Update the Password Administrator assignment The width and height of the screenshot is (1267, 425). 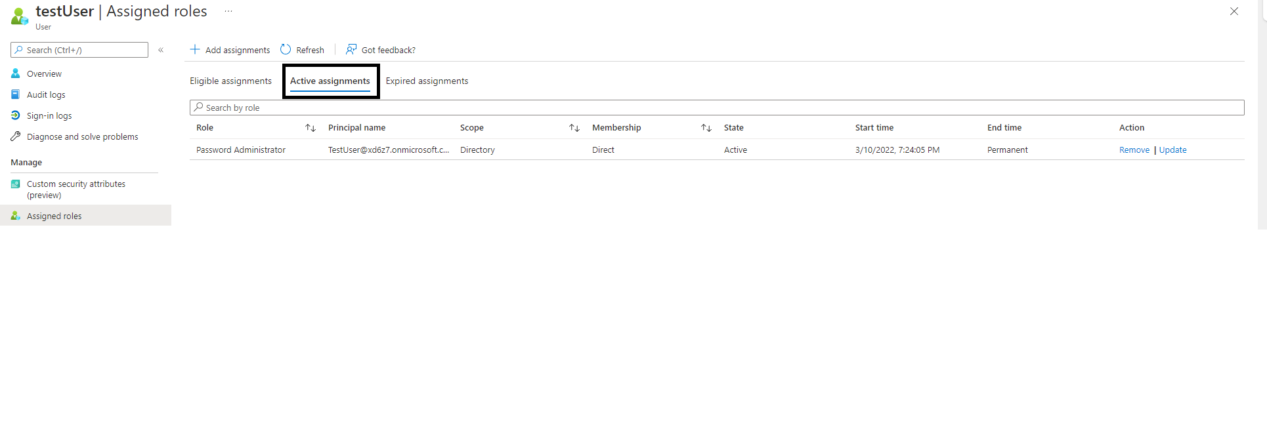[x=1172, y=150]
